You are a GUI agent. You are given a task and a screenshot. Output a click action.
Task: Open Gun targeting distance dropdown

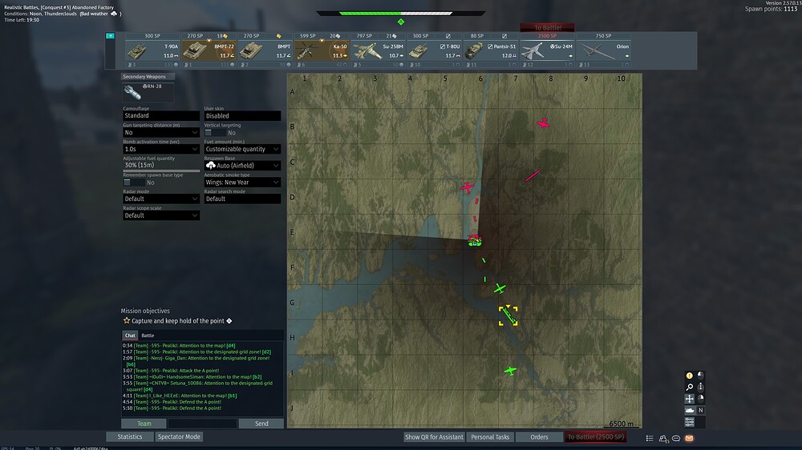coord(160,132)
